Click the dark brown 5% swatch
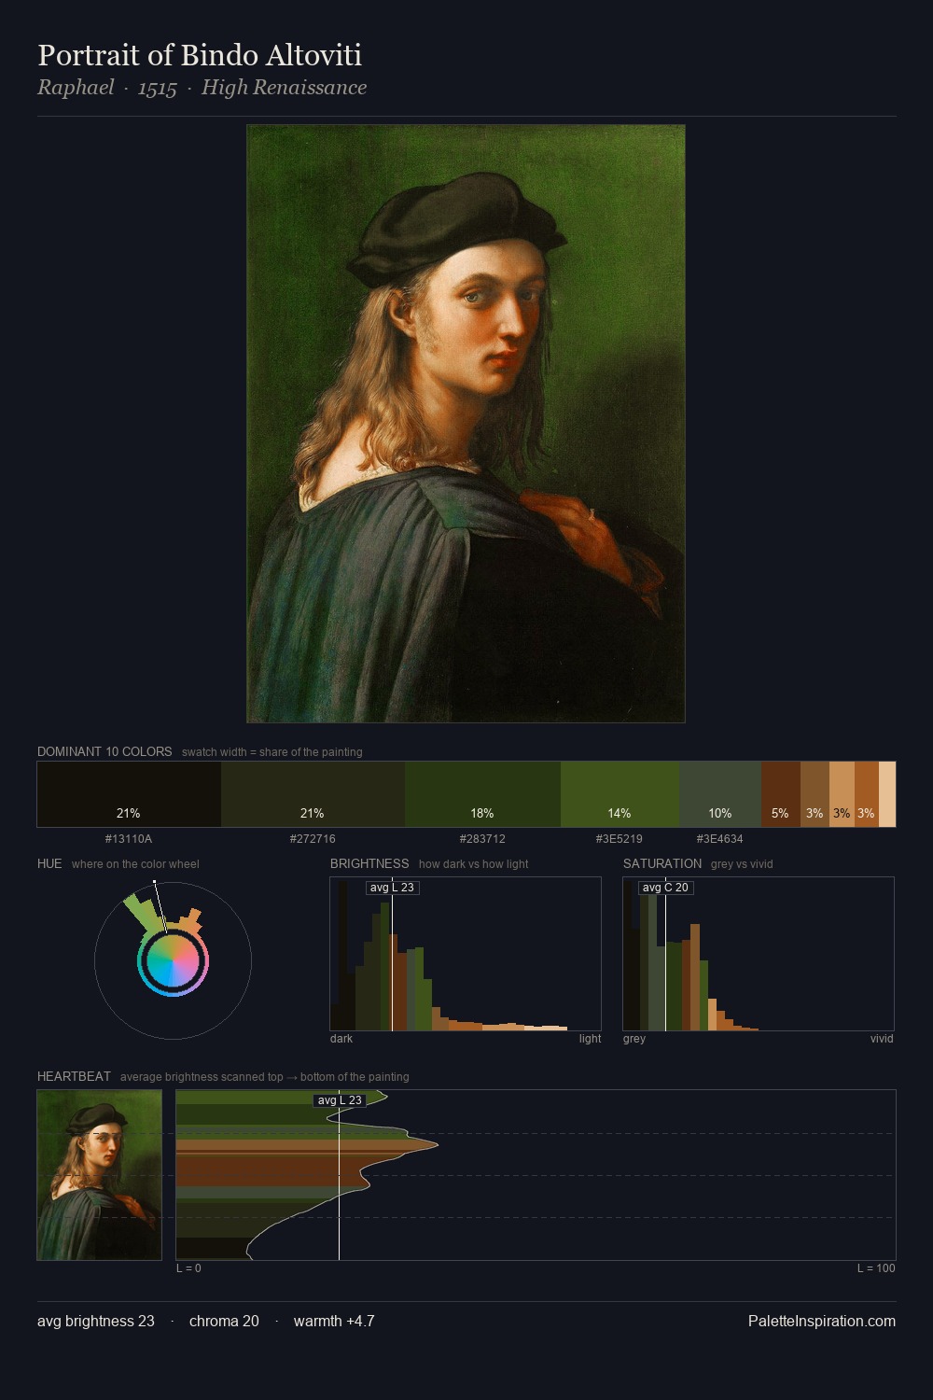 pos(781,794)
